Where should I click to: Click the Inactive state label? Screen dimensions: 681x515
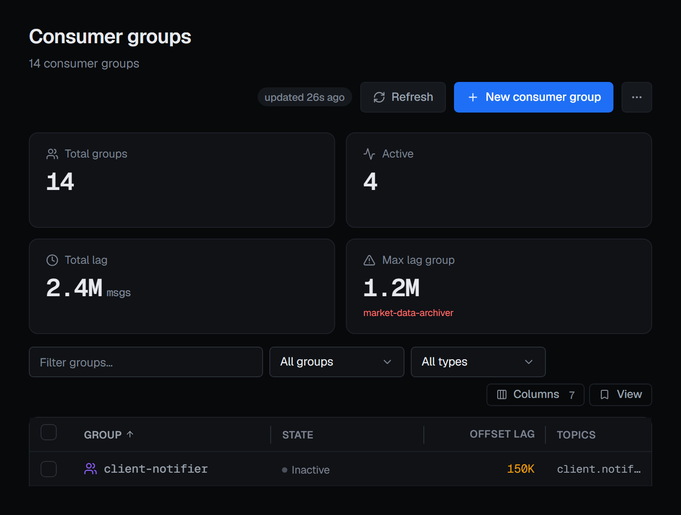click(x=310, y=470)
